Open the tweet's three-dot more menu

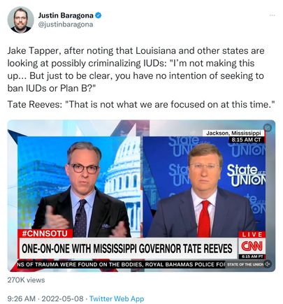pos(272,15)
